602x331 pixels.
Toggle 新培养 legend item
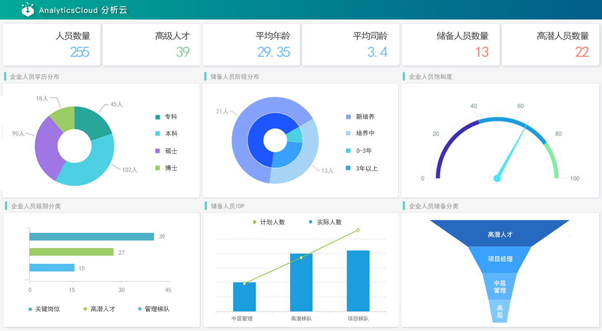tap(360, 117)
